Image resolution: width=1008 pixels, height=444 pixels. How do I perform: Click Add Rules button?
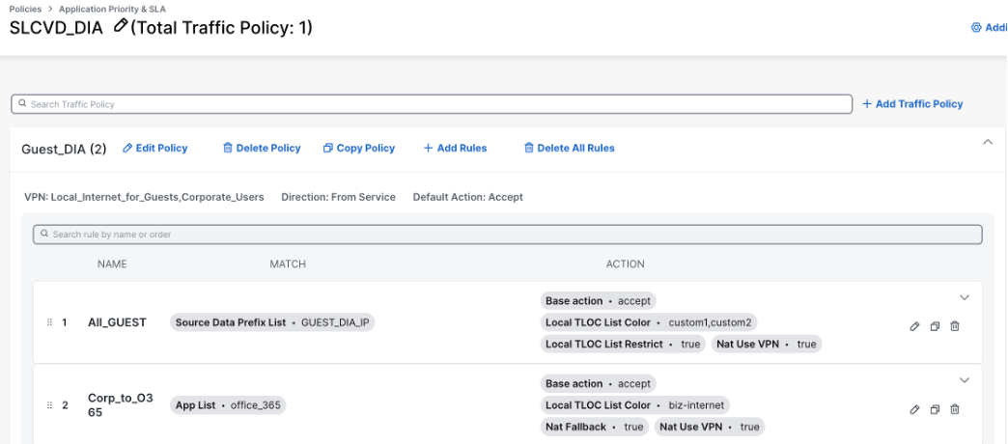(x=455, y=148)
